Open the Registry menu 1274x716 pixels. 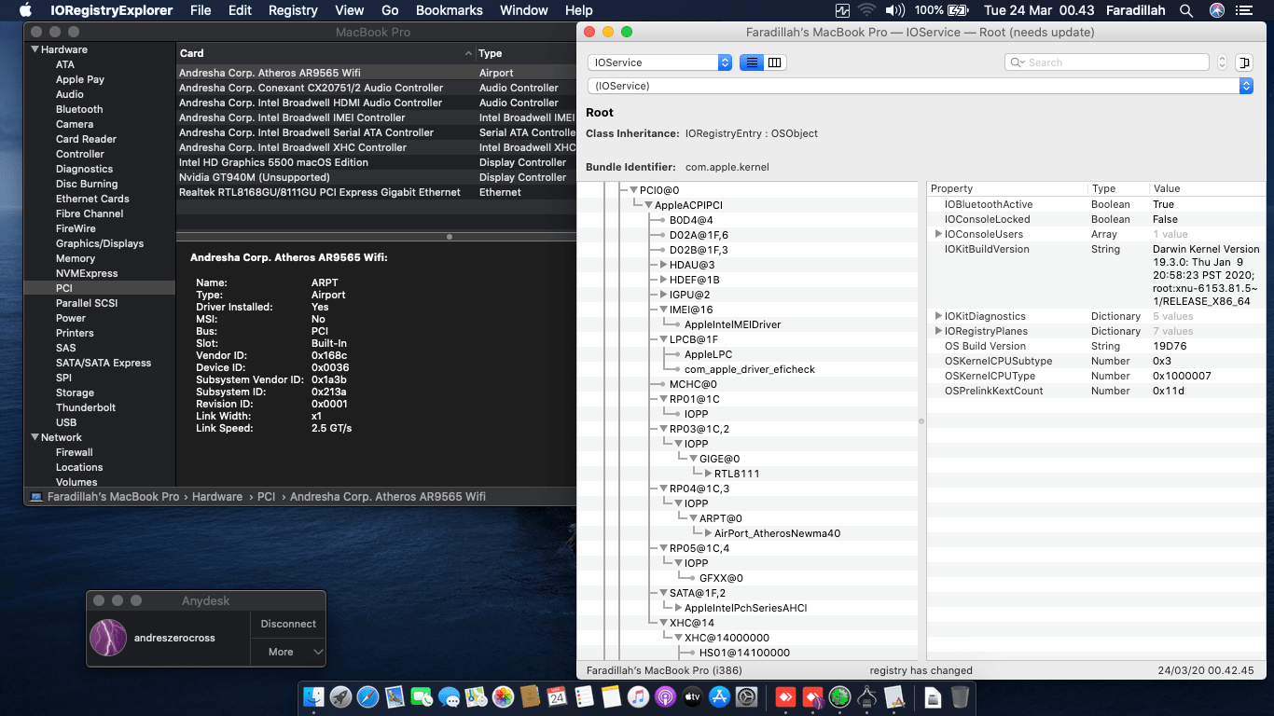point(293,10)
